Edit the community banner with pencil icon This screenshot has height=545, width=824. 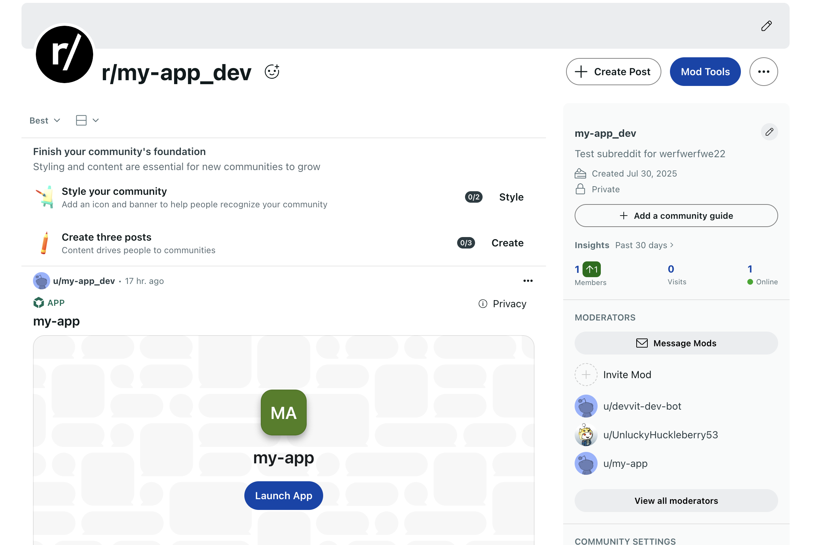click(x=766, y=26)
